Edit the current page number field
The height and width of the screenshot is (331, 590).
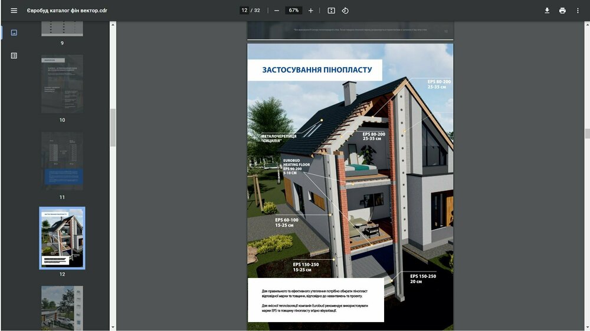point(244,11)
